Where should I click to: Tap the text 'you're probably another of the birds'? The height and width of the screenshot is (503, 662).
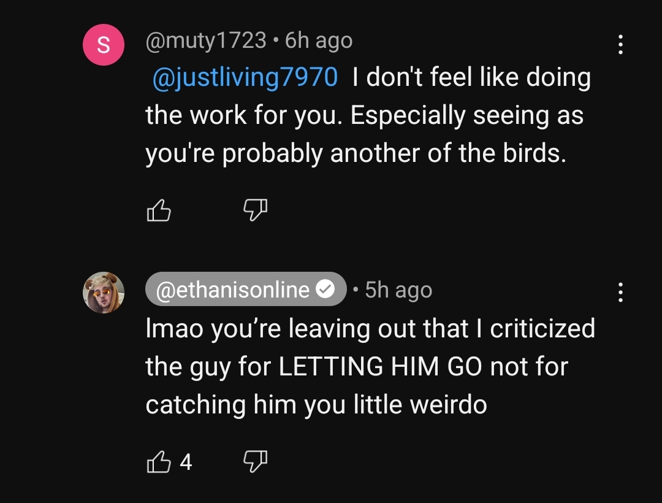point(356,153)
